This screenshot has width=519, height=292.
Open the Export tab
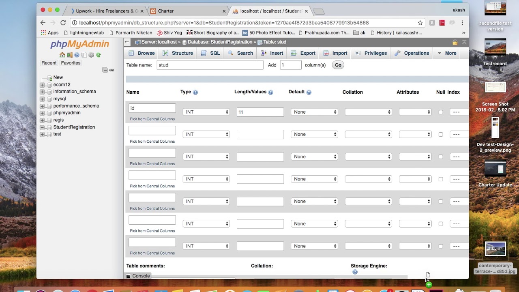[x=303, y=53]
